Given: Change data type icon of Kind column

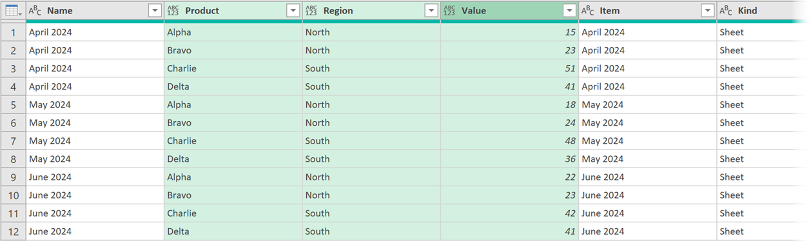Looking at the screenshot, I should click(x=726, y=10).
